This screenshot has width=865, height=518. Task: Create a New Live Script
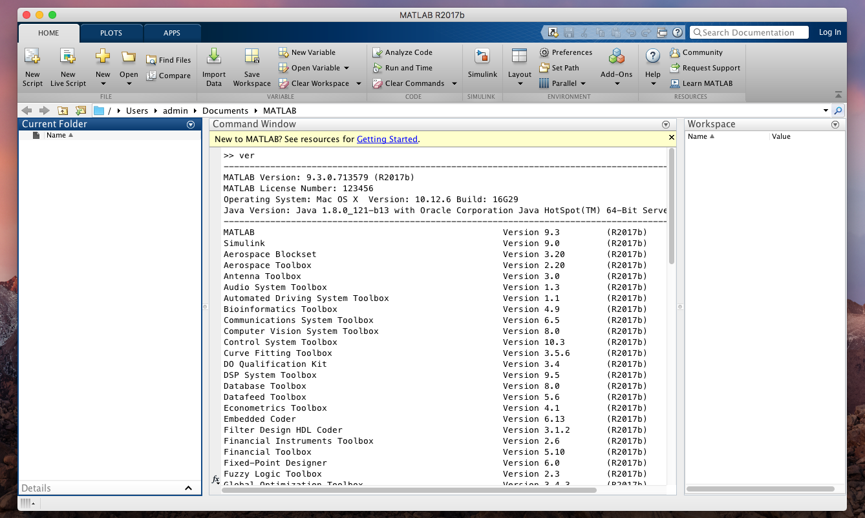[68, 67]
